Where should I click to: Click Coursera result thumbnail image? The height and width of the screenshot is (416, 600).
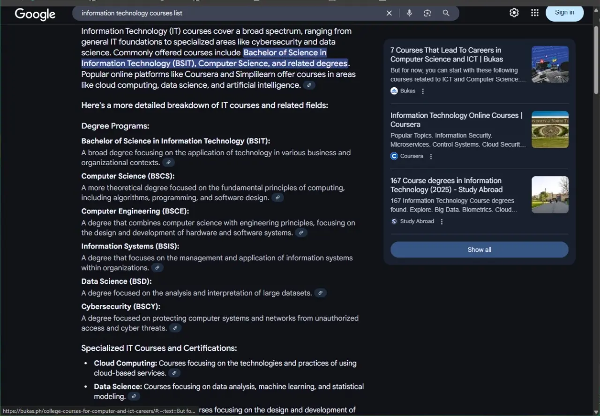pyautogui.click(x=550, y=129)
